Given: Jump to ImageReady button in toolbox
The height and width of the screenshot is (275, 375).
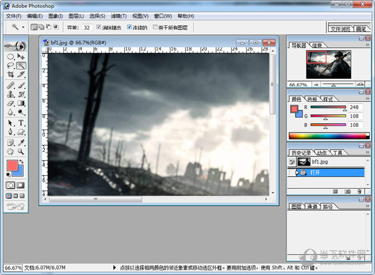Looking at the screenshot, I should click(16, 206).
